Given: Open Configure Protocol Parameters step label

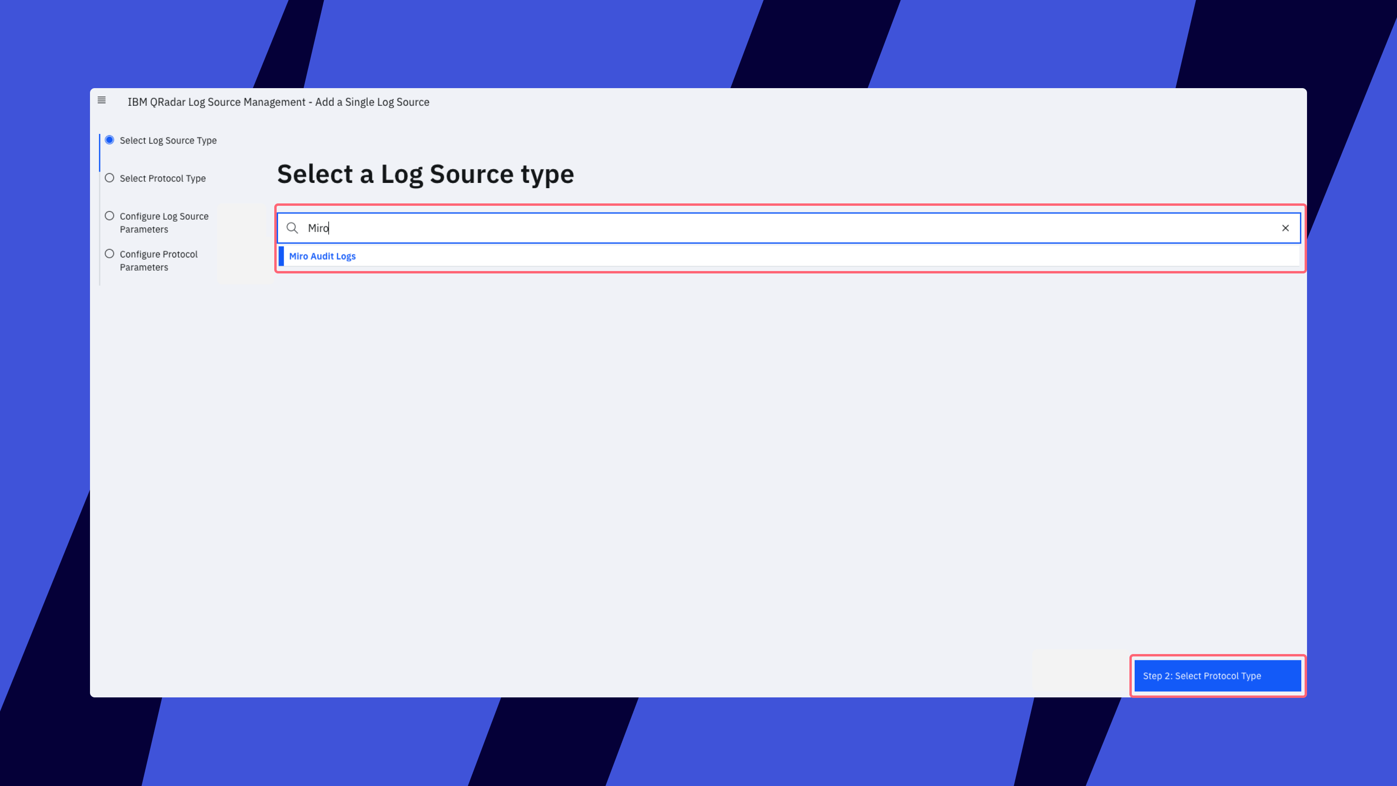Looking at the screenshot, I should (x=159, y=261).
